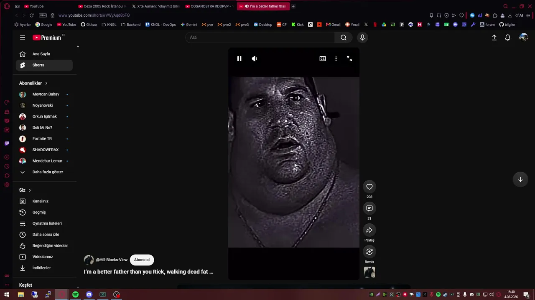Open the Kick bookmark
This screenshot has width=535, height=300.
pyautogui.click(x=298, y=25)
